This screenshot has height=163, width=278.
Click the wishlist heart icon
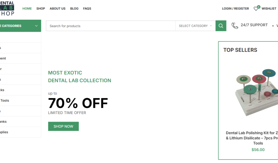256,8
